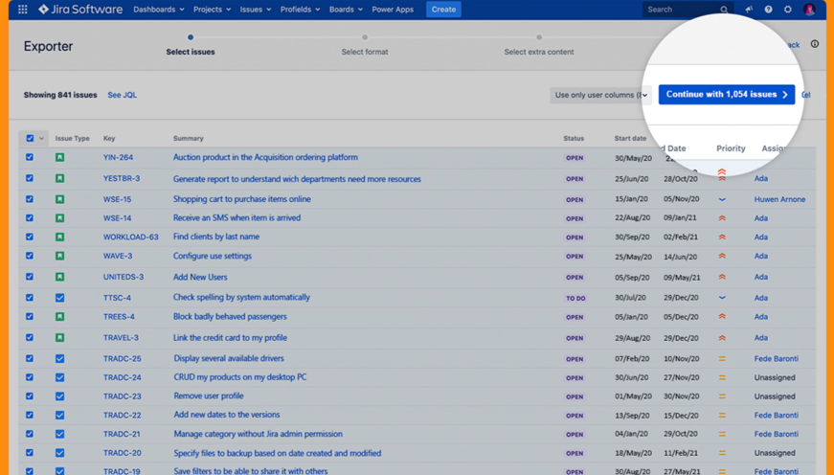Toggle the select-all checkbox in table header
The width and height of the screenshot is (834, 475).
pos(30,139)
